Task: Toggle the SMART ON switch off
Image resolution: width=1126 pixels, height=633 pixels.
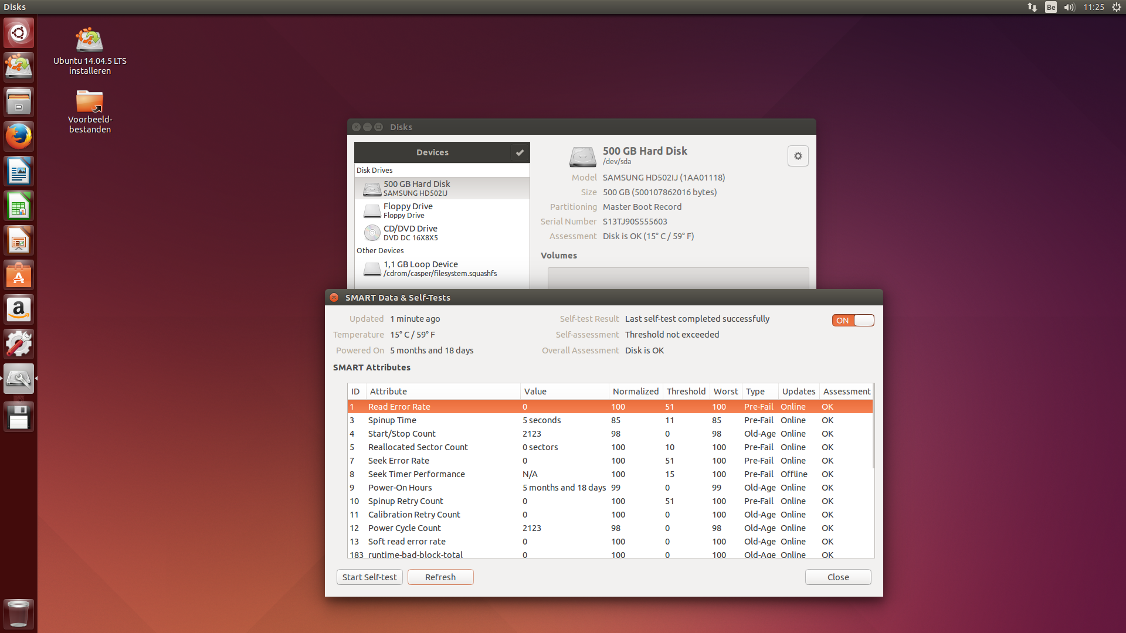Action: [853, 320]
